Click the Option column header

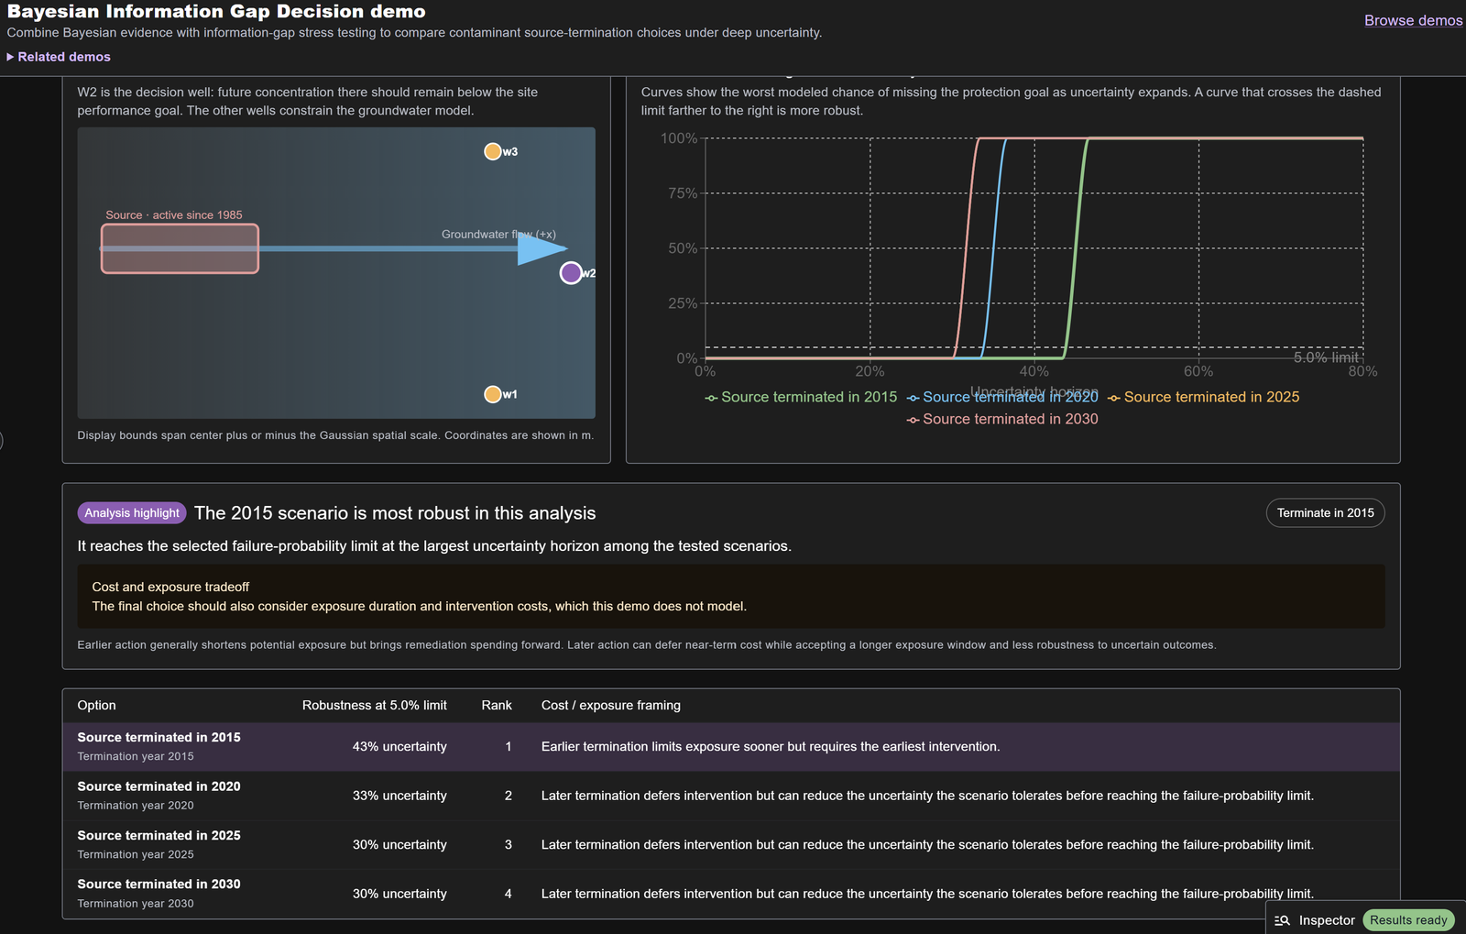pyautogui.click(x=96, y=705)
